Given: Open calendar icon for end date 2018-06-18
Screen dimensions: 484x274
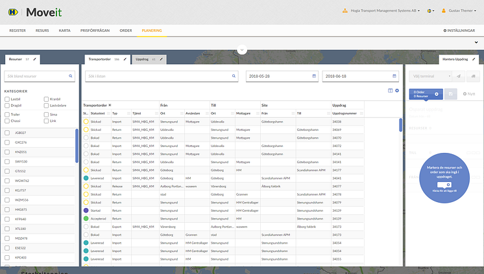Looking at the screenshot, I should [x=394, y=76].
